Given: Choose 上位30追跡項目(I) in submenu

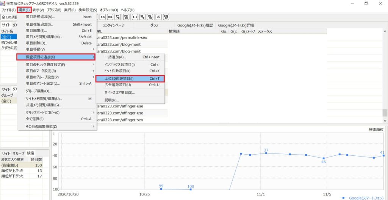Looking at the screenshot, I should pos(130,79).
